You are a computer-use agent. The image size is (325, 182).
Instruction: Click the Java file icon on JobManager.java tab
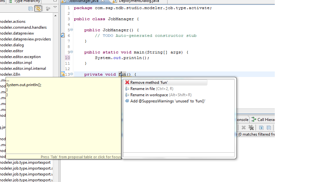63,1
